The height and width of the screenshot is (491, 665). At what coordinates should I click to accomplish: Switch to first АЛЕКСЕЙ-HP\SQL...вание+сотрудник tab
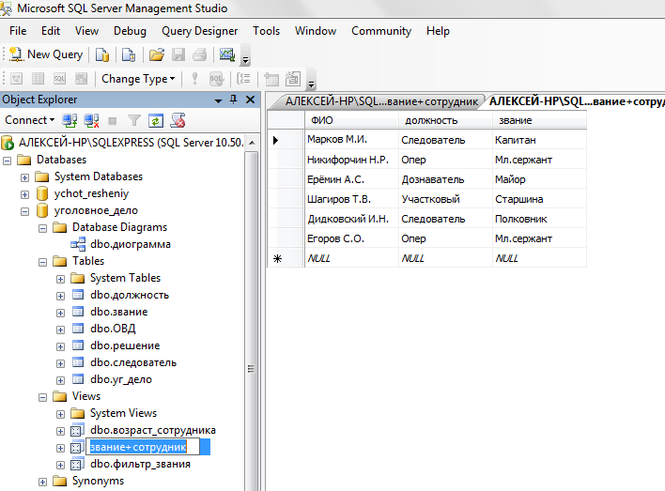380,101
